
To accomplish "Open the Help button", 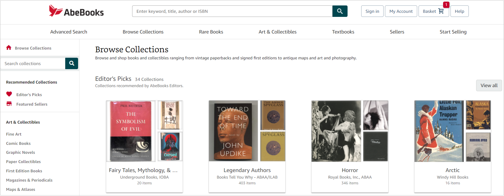I will (459, 11).
